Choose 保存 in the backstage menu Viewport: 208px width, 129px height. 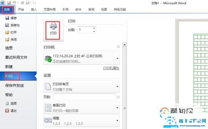point(11,18)
